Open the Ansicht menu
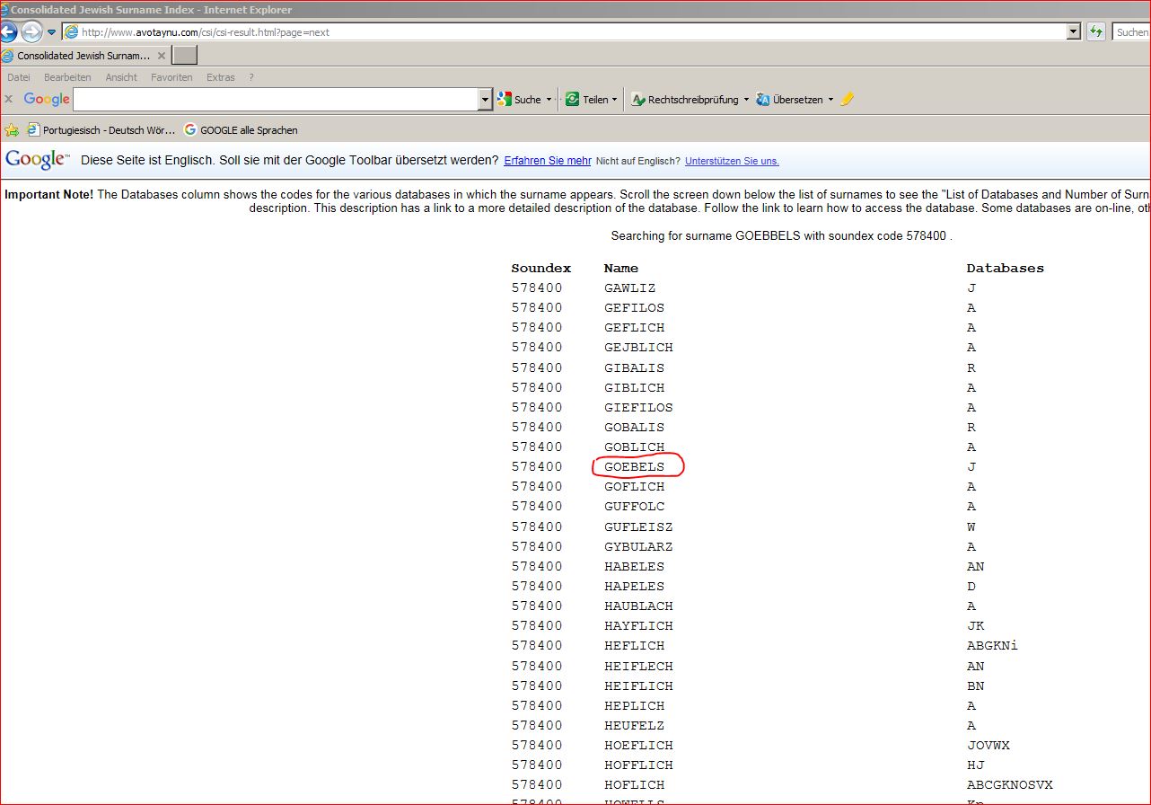The image size is (1151, 805). [121, 77]
